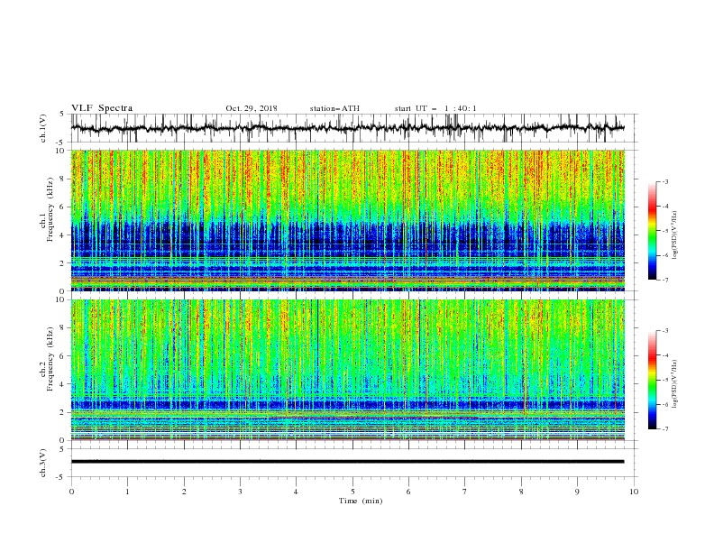The image size is (714, 552).
Task: Click time axis tick label "1"
Action: click(127, 492)
